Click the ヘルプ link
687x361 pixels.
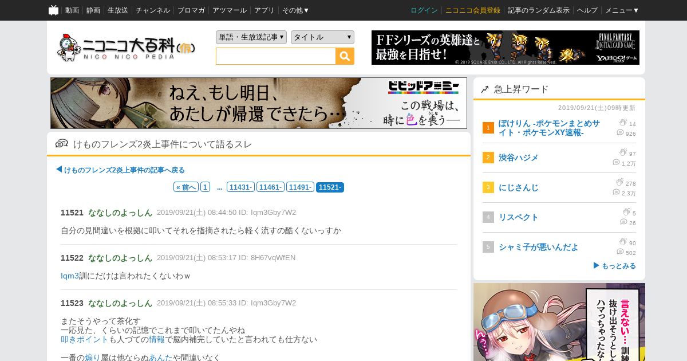587,10
